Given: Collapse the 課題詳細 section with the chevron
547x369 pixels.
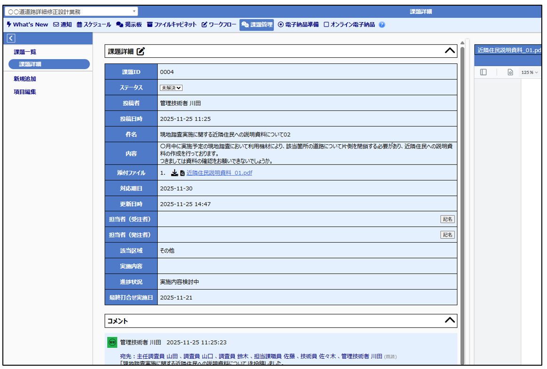Looking at the screenshot, I should pyautogui.click(x=450, y=51).
